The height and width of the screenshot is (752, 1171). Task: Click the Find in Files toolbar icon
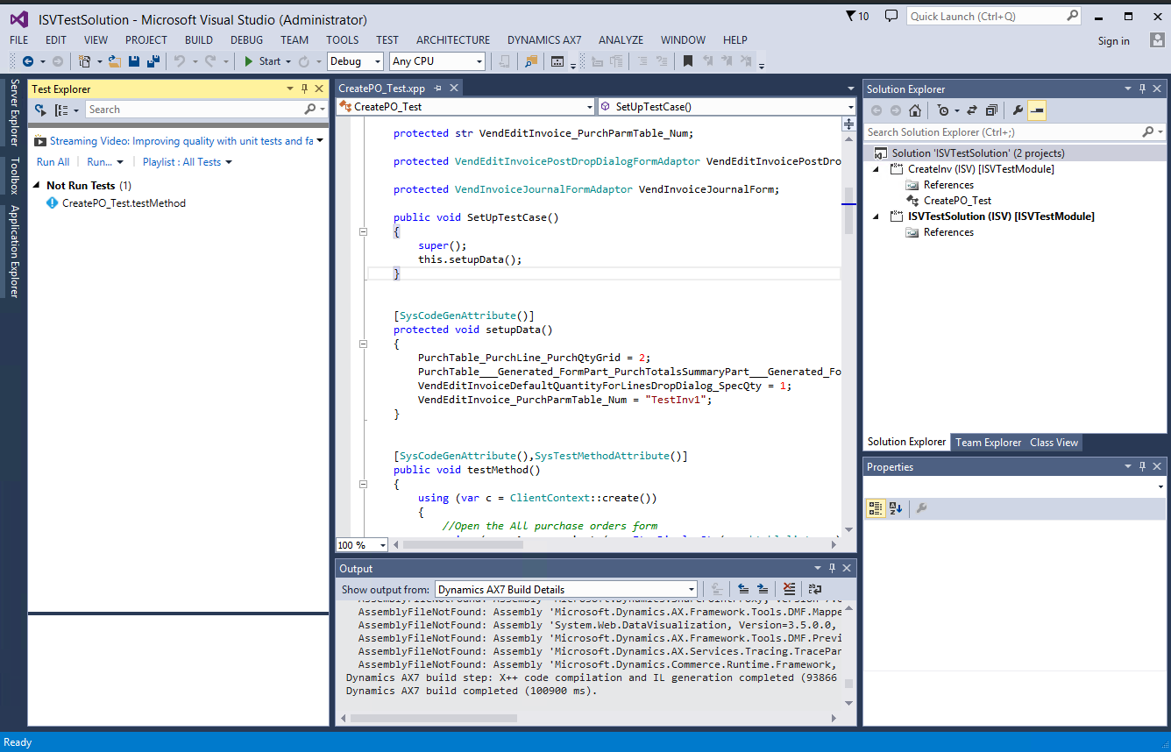pos(531,61)
